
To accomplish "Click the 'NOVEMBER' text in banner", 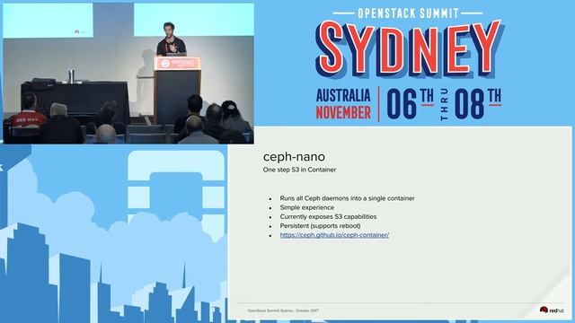I will (343, 112).
